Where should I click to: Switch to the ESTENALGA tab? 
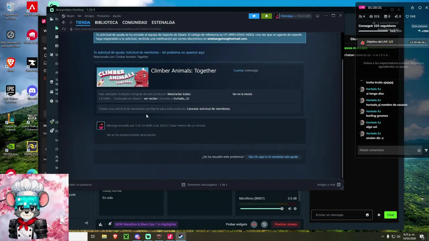click(x=163, y=22)
